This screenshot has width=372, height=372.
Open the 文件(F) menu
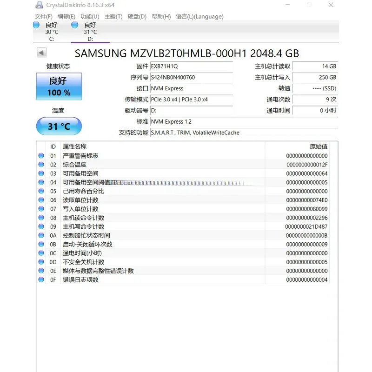coord(44,17)
